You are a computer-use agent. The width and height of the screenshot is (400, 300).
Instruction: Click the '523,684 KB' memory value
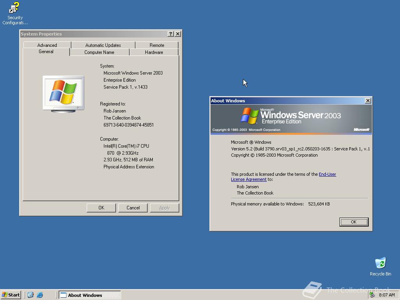tap(319, 204)
